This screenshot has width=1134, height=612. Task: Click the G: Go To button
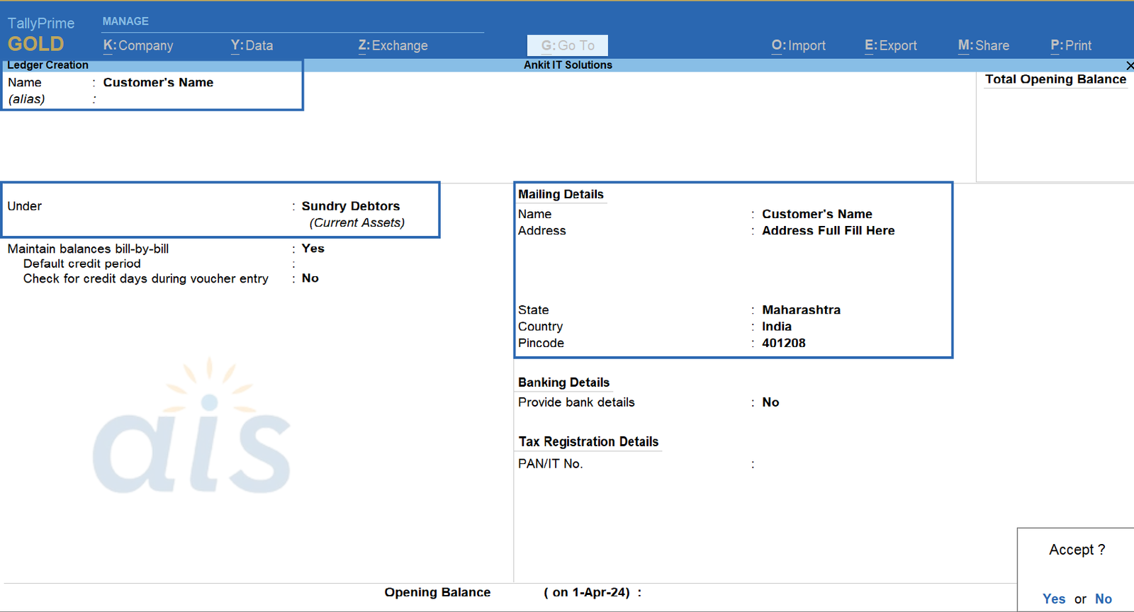click(x=568, y=45)
